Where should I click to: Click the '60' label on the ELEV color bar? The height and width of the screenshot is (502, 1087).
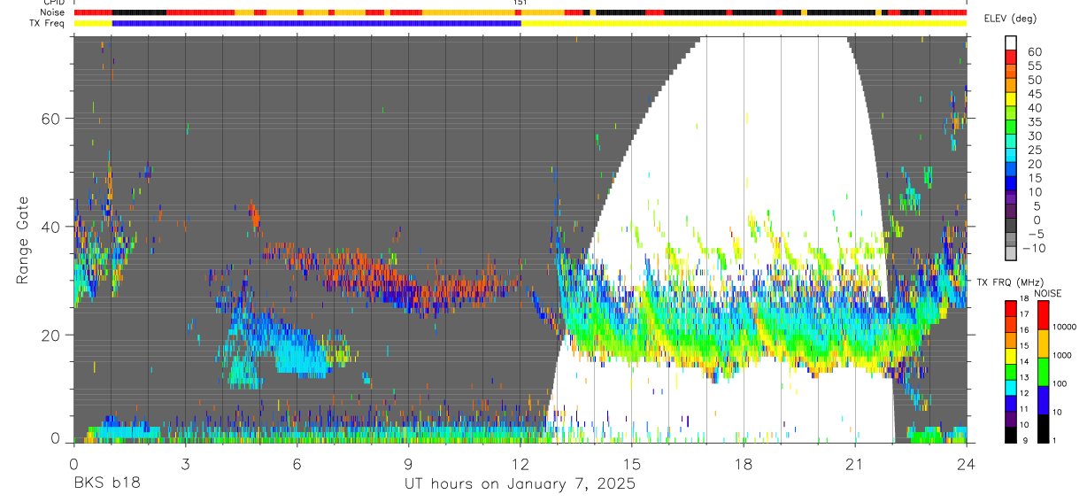(x=1034, y=51)
